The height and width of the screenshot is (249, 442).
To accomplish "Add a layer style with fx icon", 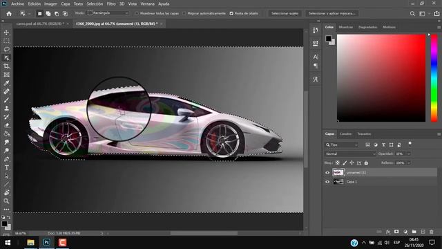I will pyautogui.click(x=388, y=232).
